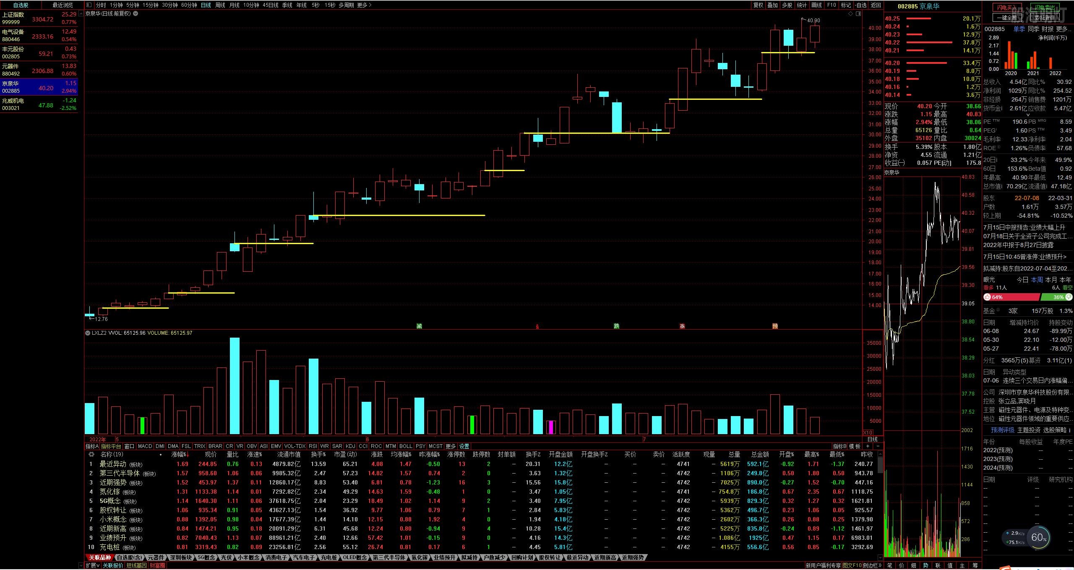This screenshot has width=1074, height=570.
Task: Open the 叠加 overlay menu
Action: click(x=772, y=5)
